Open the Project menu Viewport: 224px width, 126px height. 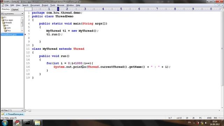tap(45, 5)
